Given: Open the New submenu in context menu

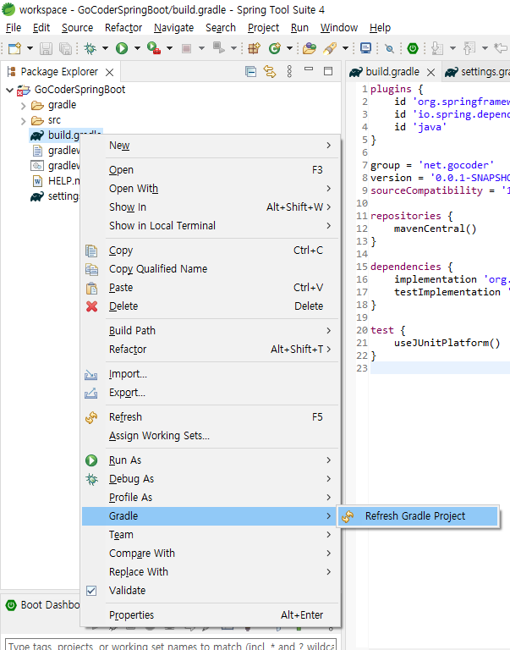Looking at the screenshot, I should pyautogui.click(x=211, y=146).
